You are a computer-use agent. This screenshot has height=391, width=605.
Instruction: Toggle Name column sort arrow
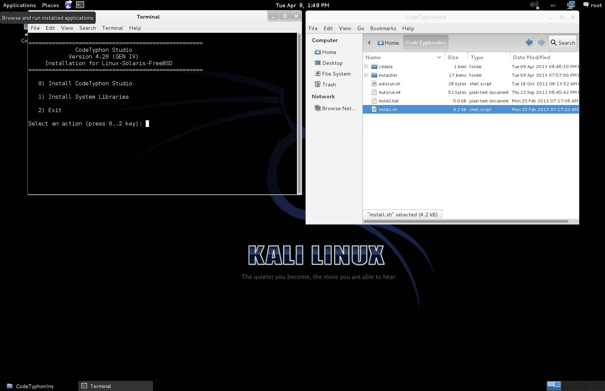tap(439, 57)
